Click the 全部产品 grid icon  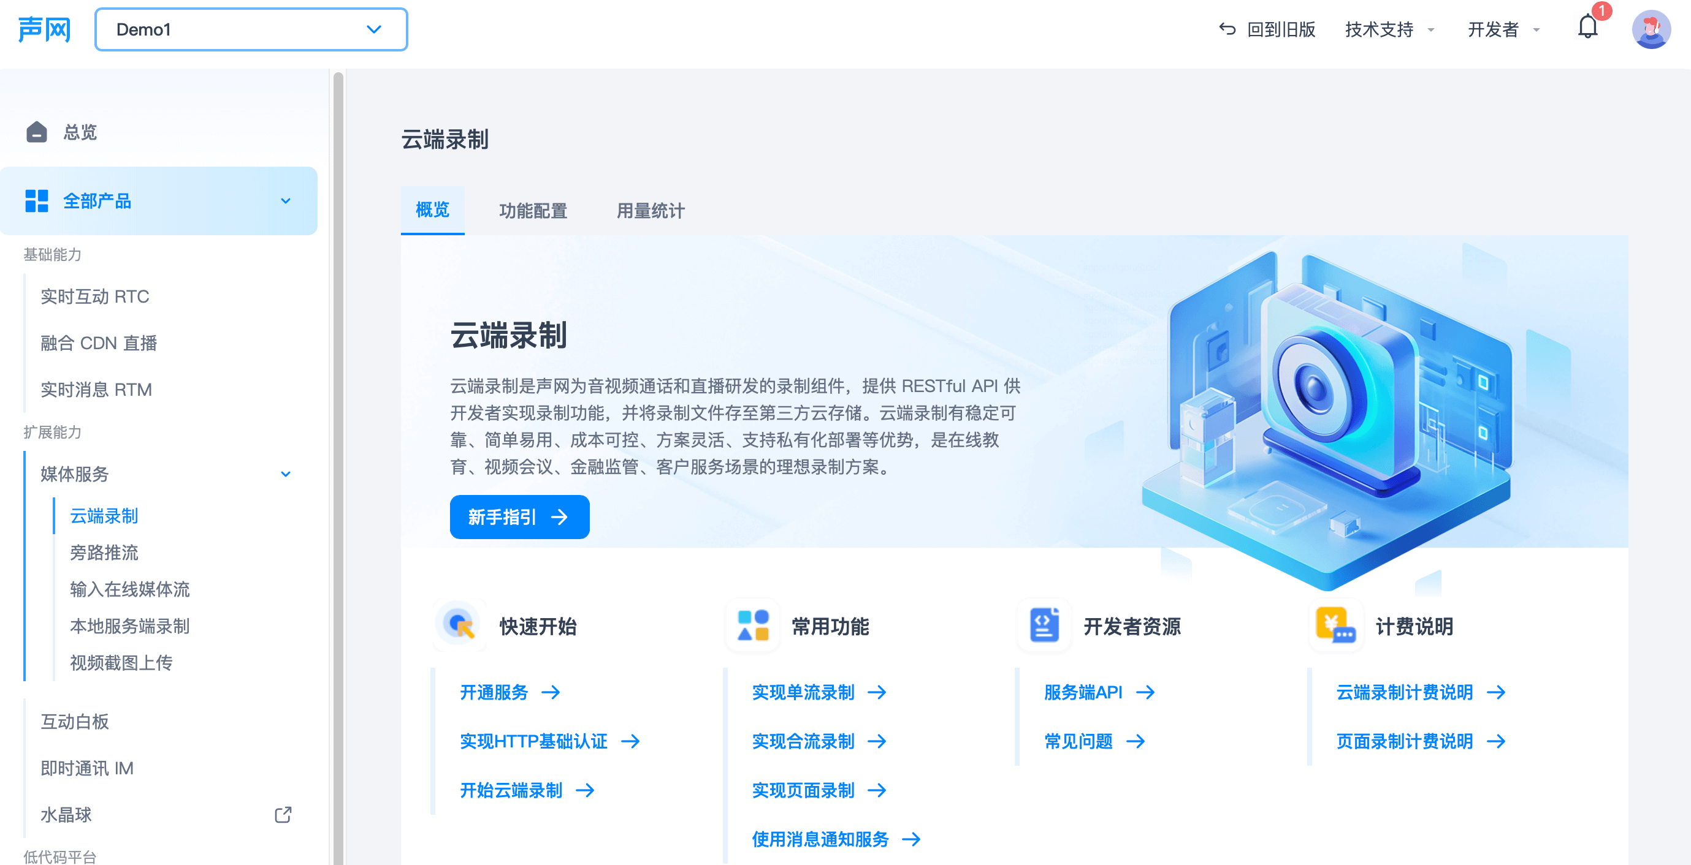point(37,201)
